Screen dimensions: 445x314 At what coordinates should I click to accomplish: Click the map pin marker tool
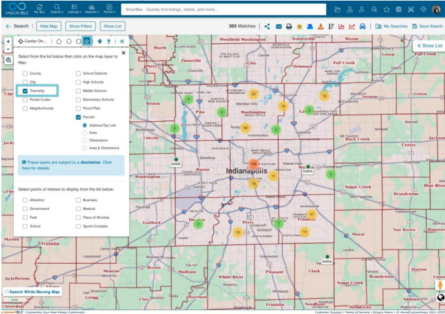[x=99, y=41]
